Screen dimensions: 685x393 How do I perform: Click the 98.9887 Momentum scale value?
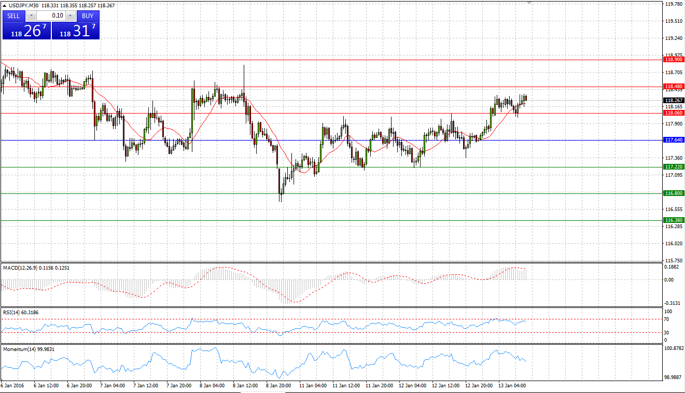[x=673, y=378]
